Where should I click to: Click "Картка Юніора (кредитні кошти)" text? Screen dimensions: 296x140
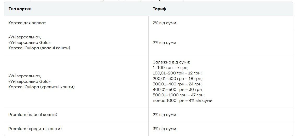41,87
